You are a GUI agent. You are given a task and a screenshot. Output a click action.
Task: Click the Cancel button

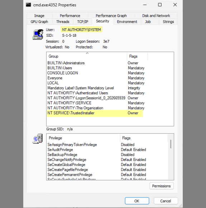166,201
